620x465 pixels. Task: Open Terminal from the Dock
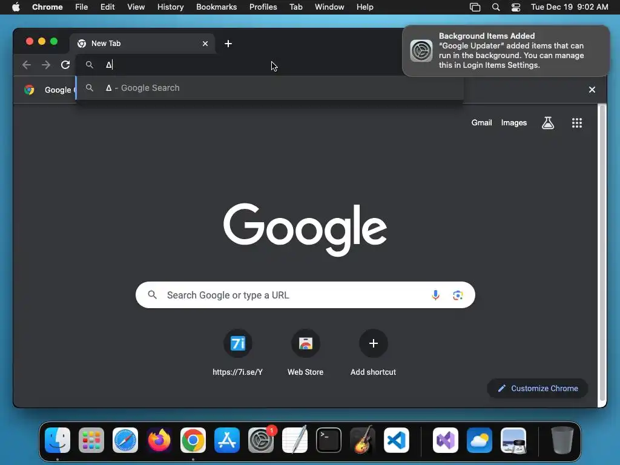(x=329, y=440)
